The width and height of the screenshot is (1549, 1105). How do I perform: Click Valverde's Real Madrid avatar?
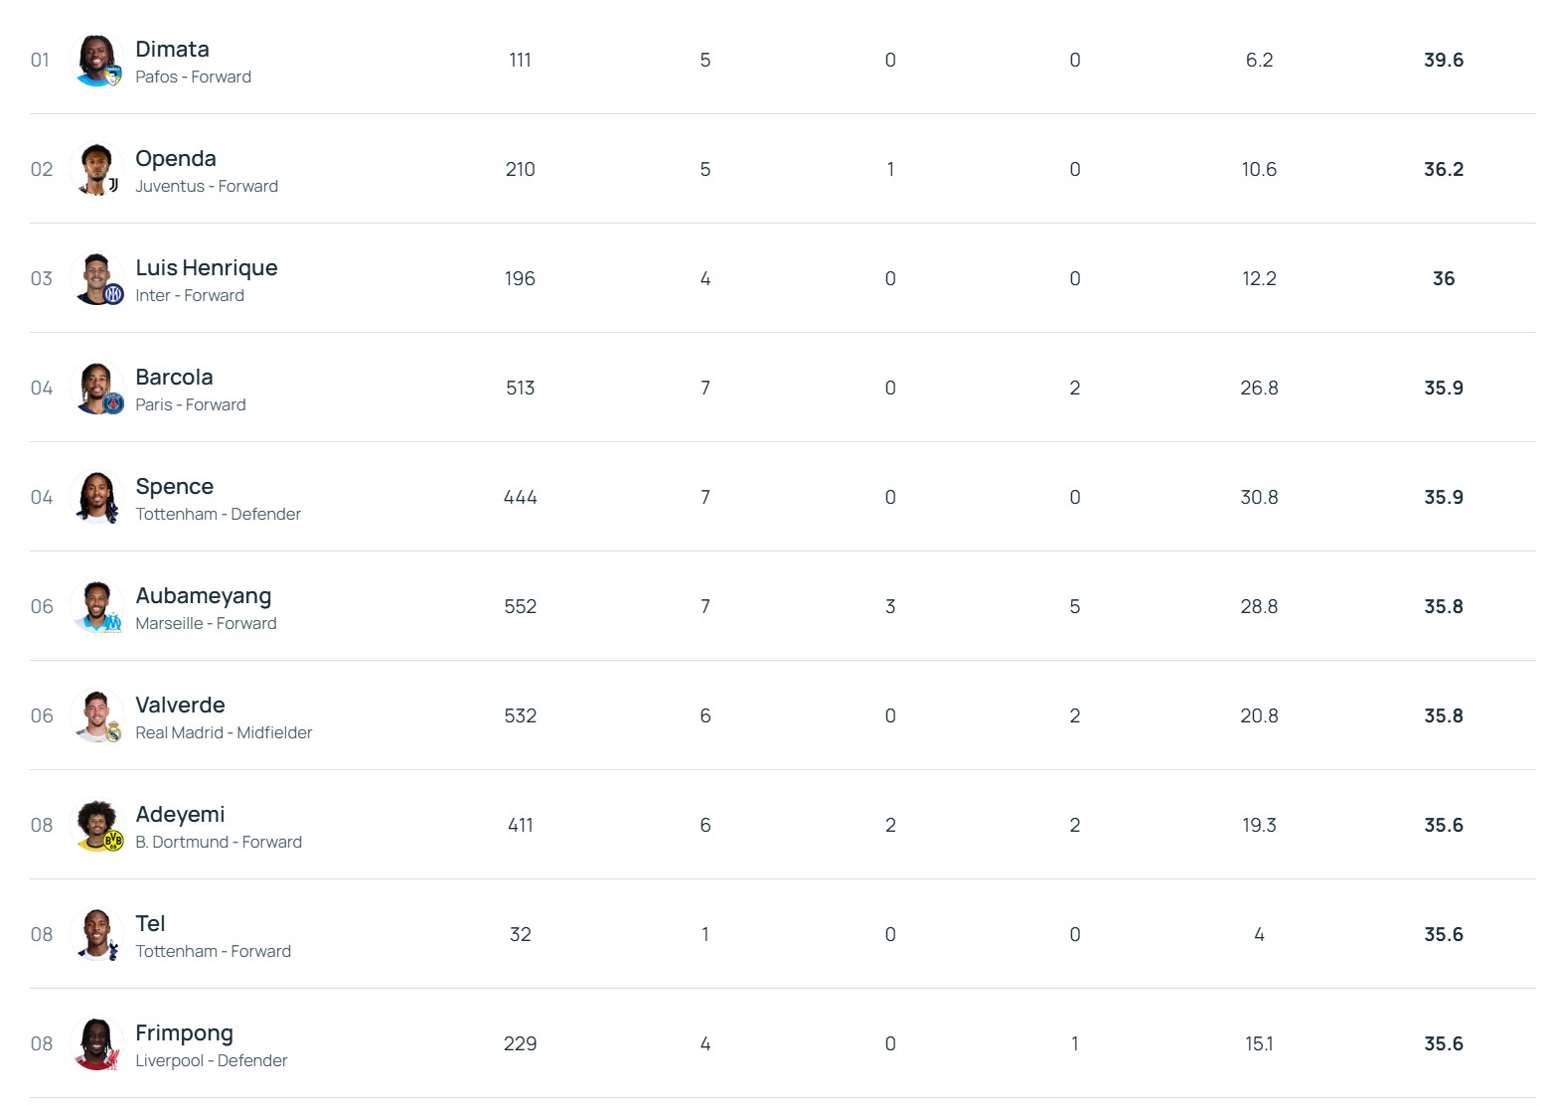tap(97, 716)
